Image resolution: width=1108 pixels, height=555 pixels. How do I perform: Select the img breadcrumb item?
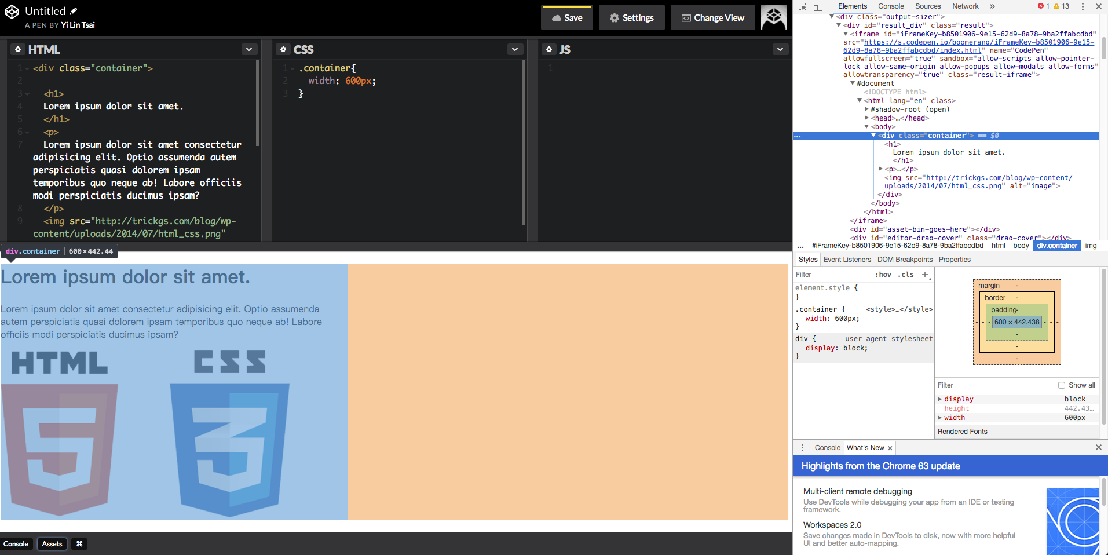coord(1091,246)
